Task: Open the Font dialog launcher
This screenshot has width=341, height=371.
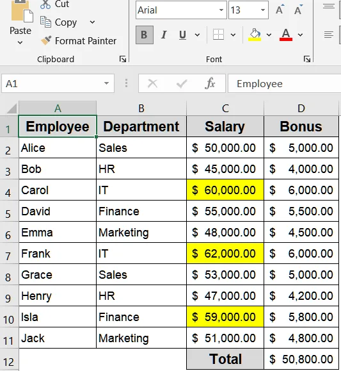Action: pos(307,59)
